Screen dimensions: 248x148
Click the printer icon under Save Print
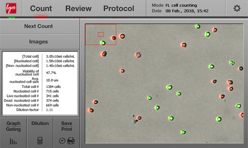(71, 141)
